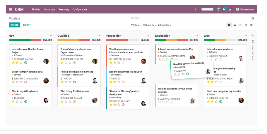Click the $77,000 Negotiation total

pyautogui.click(x=194, y=40)
